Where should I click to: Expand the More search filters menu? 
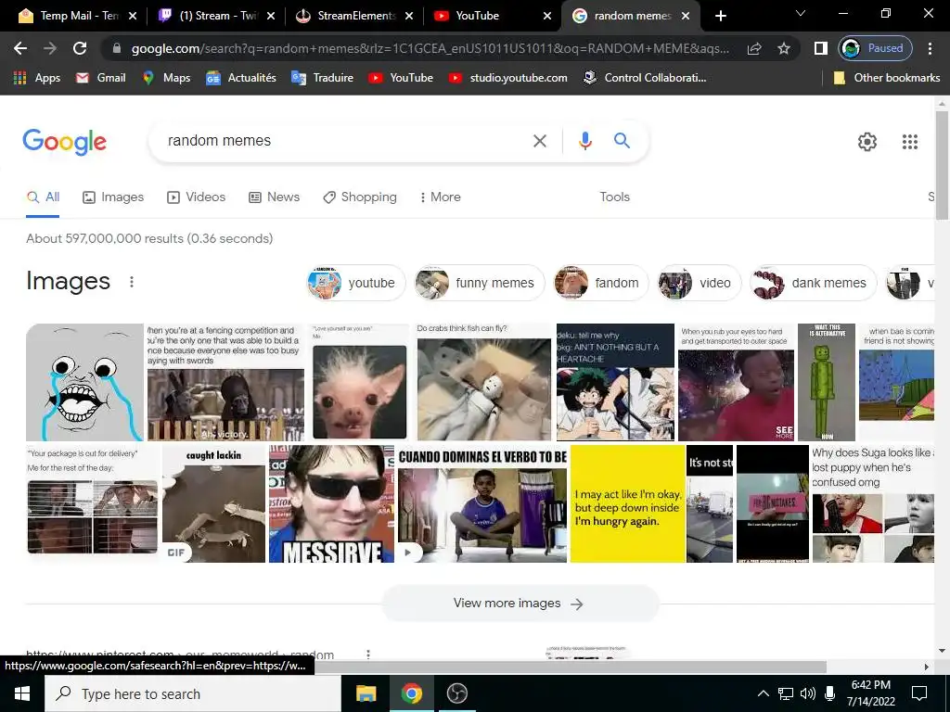coord(440,197)
